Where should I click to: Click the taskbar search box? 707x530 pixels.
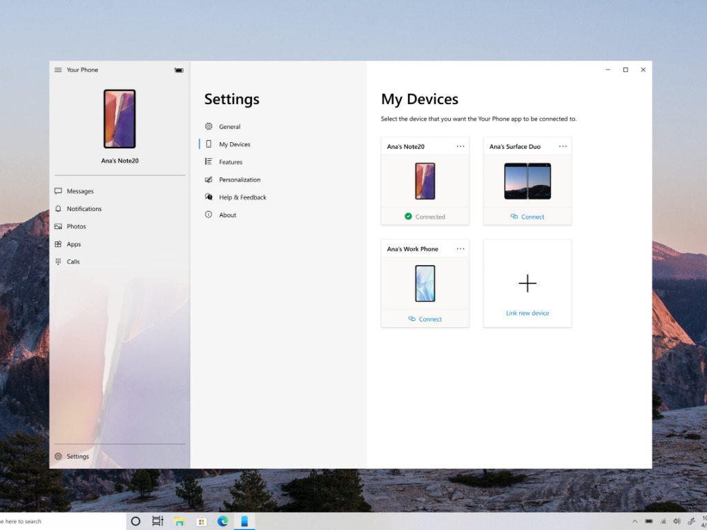click(x=62, y=522)
